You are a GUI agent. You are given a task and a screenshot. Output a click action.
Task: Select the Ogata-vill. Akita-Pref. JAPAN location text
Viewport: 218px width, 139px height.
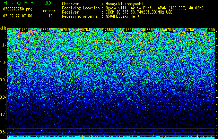[x=155, y=8]
